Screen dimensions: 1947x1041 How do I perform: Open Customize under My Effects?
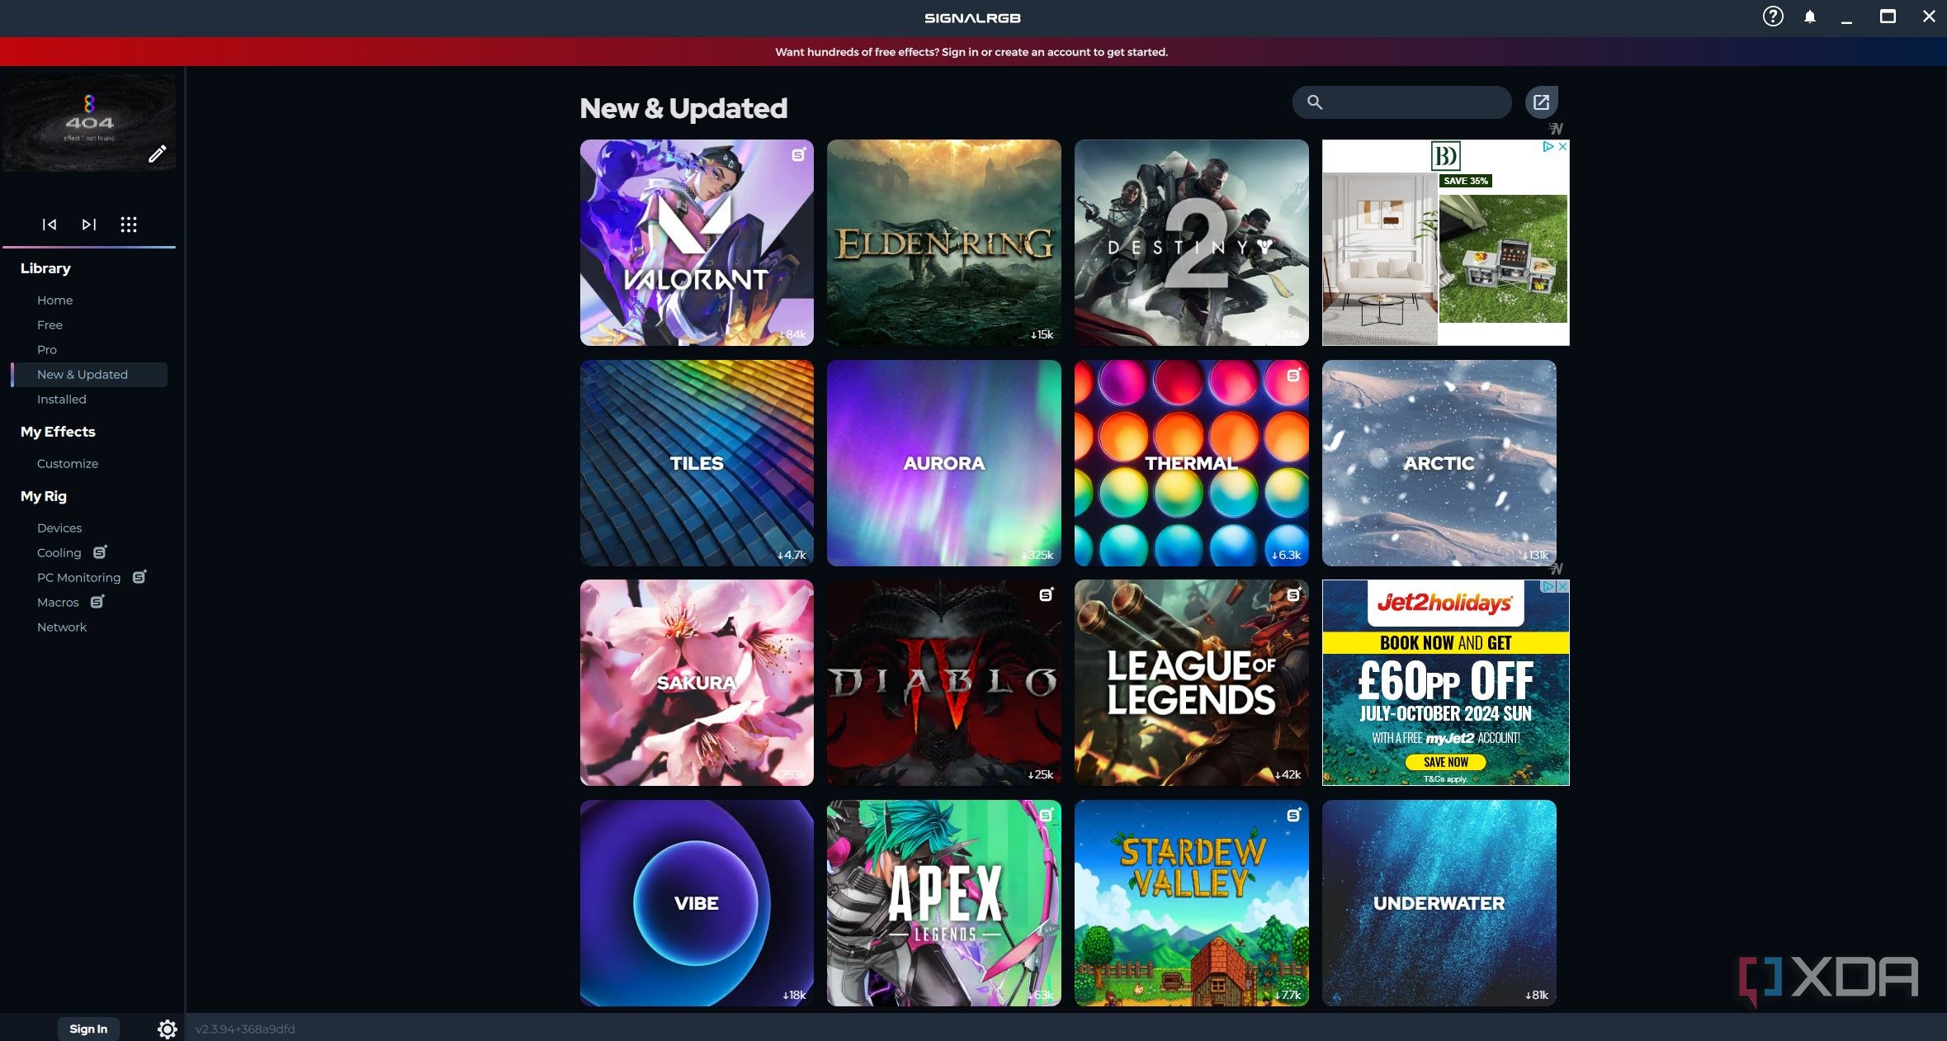68,463
